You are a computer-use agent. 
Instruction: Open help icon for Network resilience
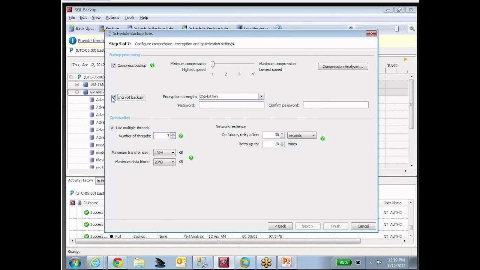(x=322, y=139)
